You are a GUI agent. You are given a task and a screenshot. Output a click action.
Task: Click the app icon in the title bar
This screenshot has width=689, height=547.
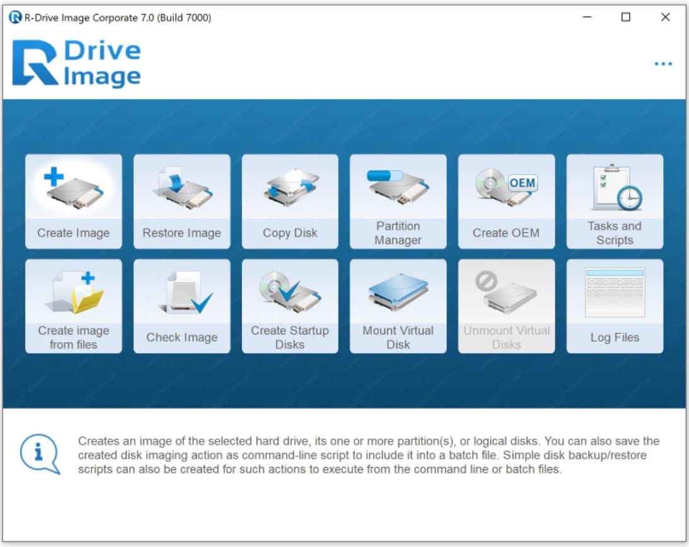15,18
